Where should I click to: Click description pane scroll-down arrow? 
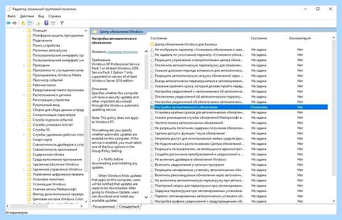coord(146,197)
